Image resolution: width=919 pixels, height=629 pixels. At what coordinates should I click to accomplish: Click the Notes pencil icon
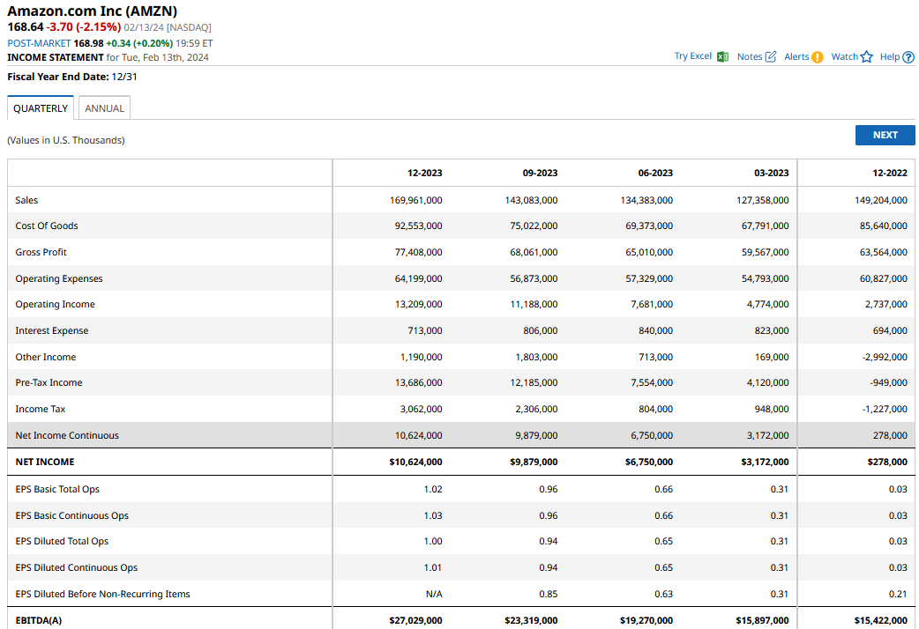[x=771, y=56]
